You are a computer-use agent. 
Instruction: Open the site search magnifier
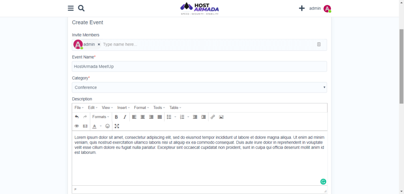81,8
